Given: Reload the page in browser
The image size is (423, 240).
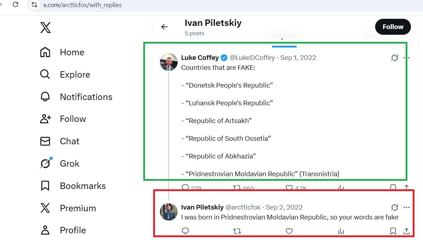Looking at the screenshot, I should pos(15,5).
